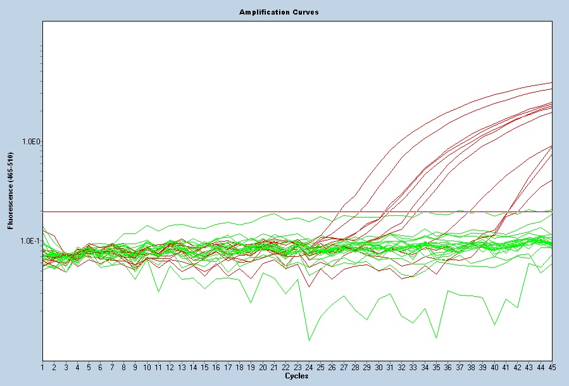This screenshot has height=386, width=569.
Task: Select the lowest green curve's dip at cycle 24
Action: (309, 340)
